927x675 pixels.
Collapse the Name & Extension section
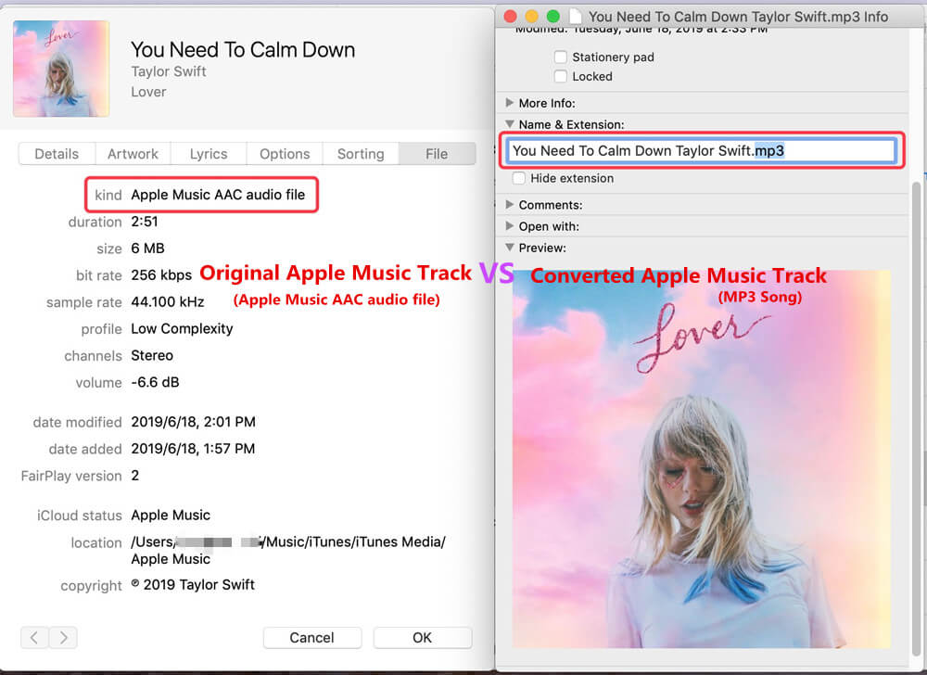coord(510,124)
